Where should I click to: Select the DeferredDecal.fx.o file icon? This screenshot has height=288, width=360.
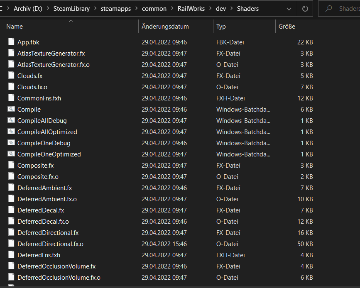pyautogui.click(x=11, y=222)
